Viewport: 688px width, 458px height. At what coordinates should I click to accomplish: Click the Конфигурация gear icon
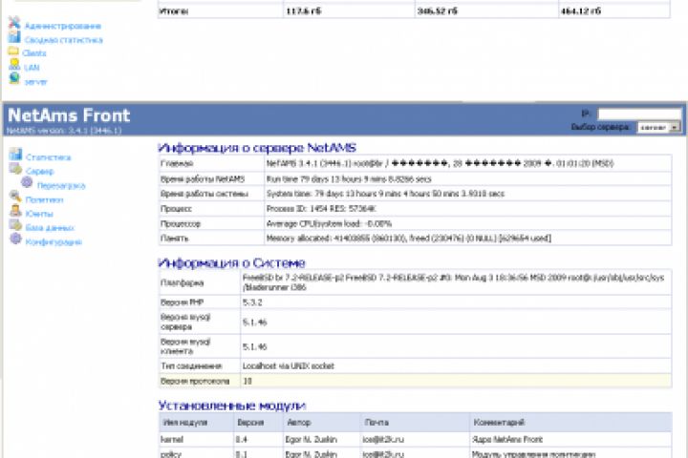[x=16, y=239]
